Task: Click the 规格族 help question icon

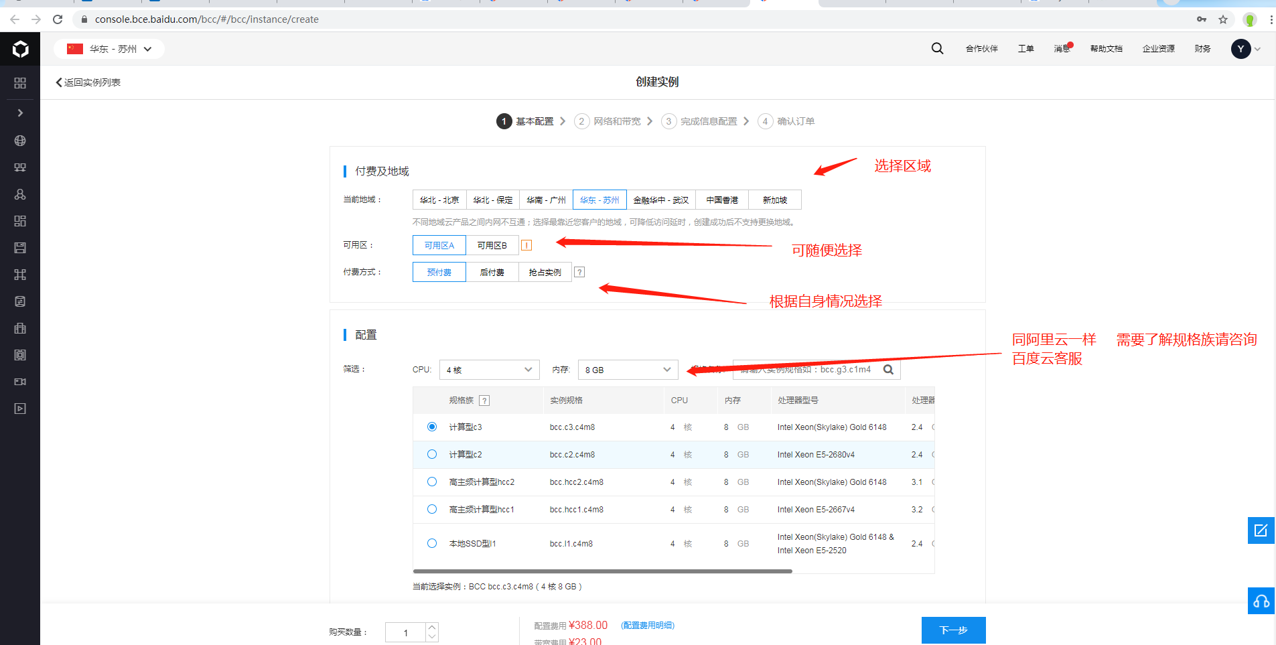Action: 484,401
